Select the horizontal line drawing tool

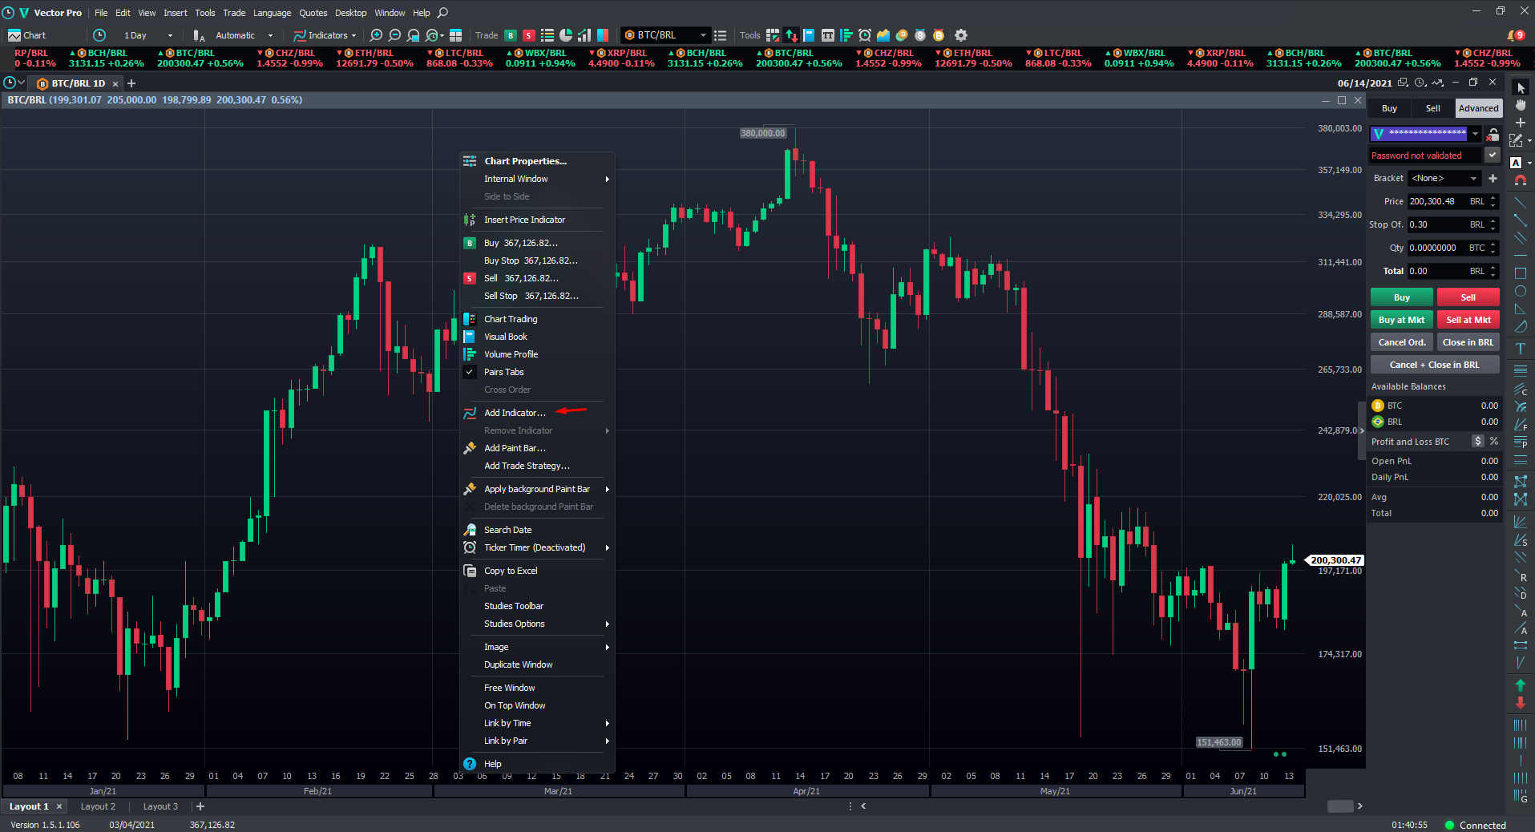pos(1521,256)
